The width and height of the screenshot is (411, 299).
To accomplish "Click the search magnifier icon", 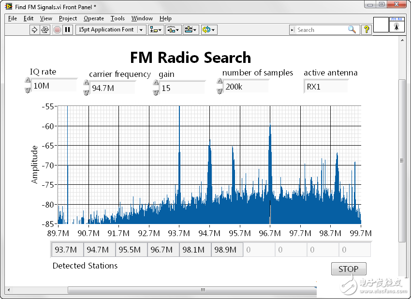I will [x=352, y=30].
